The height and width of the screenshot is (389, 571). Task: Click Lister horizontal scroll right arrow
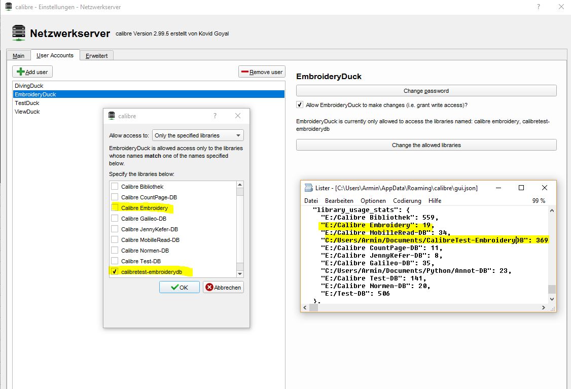(543, 308)
